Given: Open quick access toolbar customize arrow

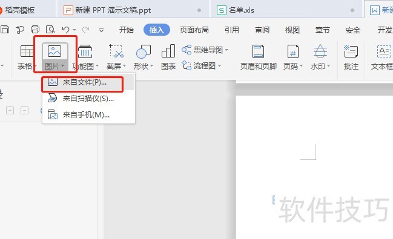Looking at the screenshot, I should pyautogui.click(x=101, y=30).
